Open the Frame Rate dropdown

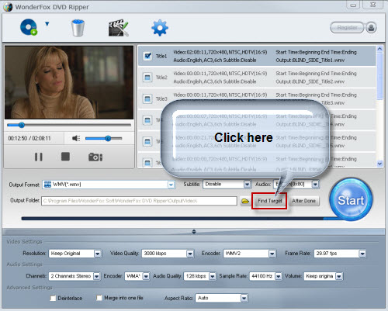click(x=362, y=254)
